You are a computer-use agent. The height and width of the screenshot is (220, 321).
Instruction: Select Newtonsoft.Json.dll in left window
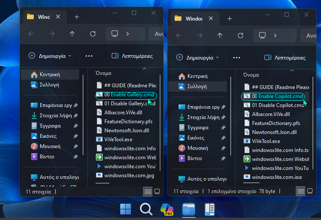[123, 131]
